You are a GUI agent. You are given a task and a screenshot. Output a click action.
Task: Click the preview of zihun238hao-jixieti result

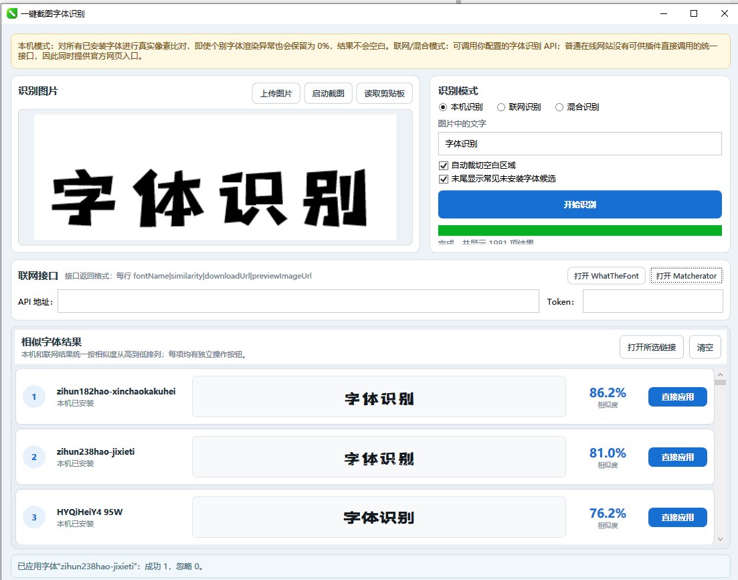pos(379,457)
